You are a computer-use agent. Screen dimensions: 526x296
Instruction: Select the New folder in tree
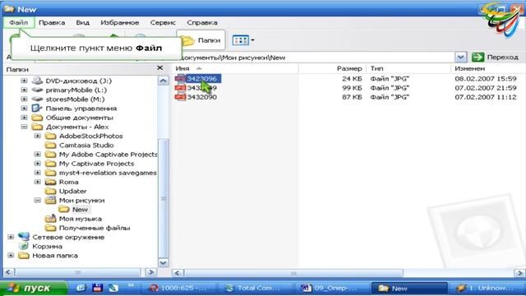81,210
